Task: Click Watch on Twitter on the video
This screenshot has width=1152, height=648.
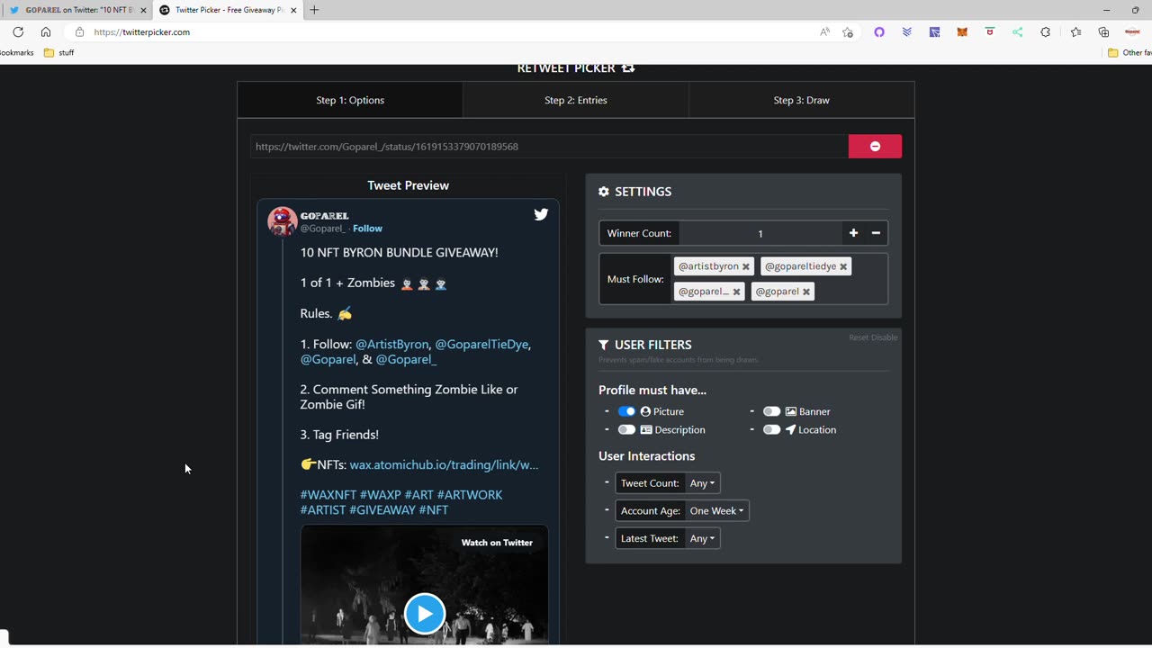Action: [497, 543]
